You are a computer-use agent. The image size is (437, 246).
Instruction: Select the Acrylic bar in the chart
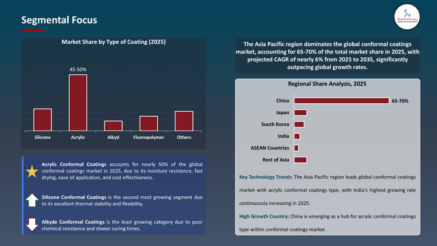click(78, 102)
